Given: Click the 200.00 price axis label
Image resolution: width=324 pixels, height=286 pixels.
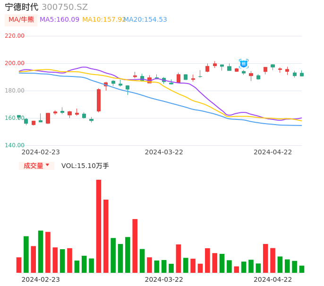Looking at the screenshot, I should (x=15, y=63).
